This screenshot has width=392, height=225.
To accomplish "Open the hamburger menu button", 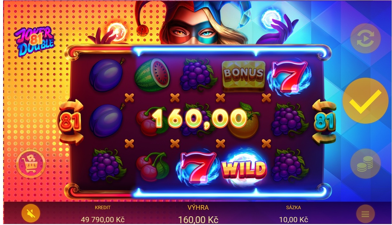I will (365, 214).
